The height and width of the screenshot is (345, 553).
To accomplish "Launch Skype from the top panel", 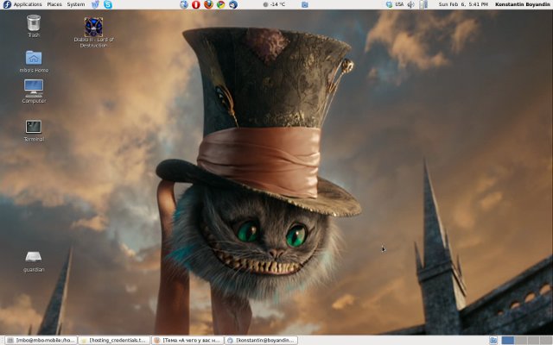I will (x=108, y=4).
